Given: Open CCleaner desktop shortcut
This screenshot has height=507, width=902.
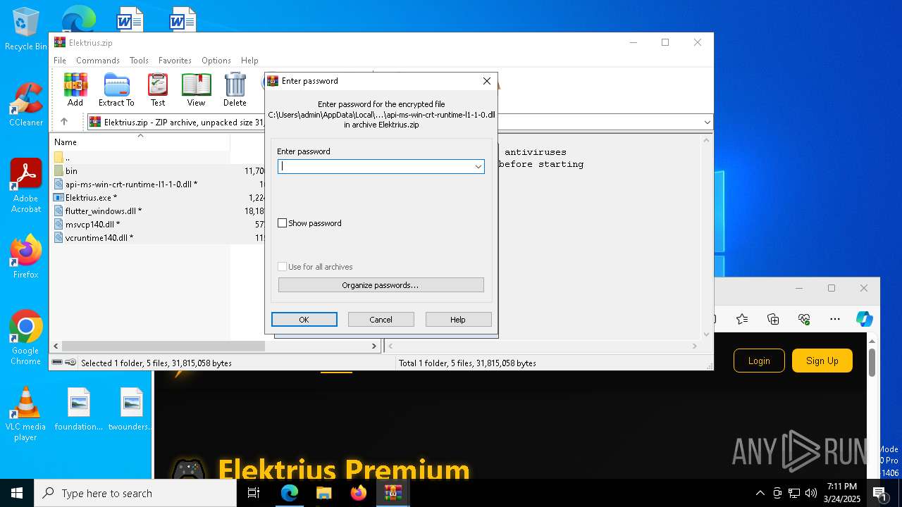Looking at the screenshot, I should tap(26, 106).
